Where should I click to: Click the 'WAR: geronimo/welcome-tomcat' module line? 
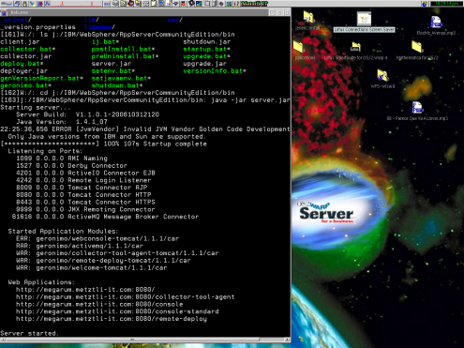coord(92,267)
